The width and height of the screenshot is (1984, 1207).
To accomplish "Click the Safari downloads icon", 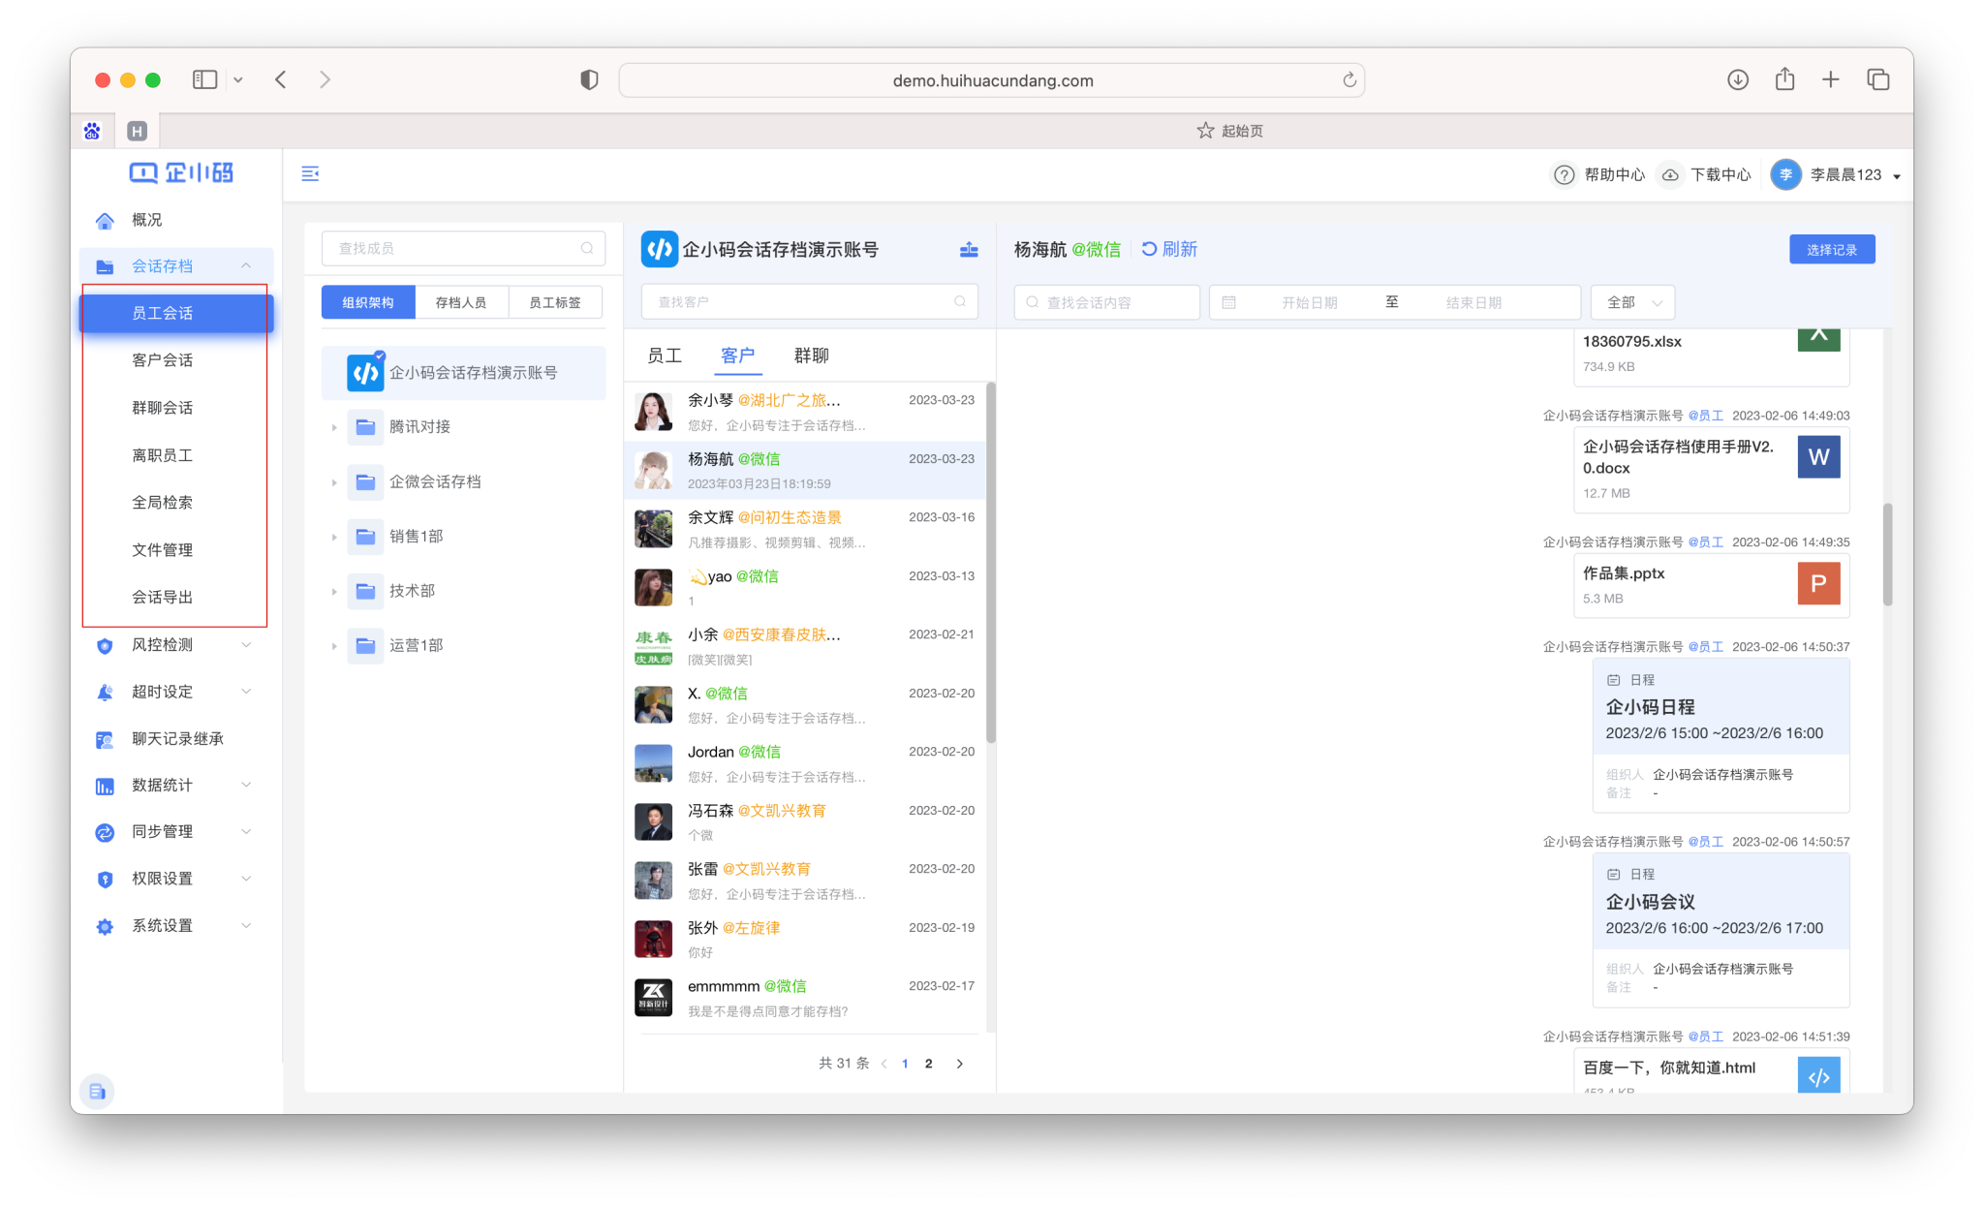I will pyautogui.click(x=1738, y=79).
